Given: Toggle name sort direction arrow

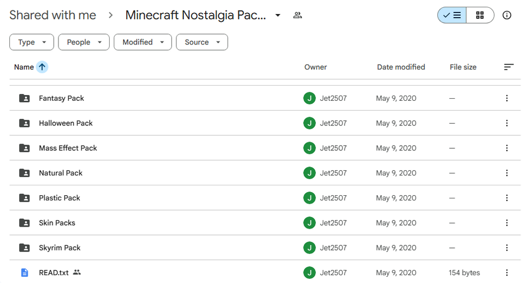Looking at the screenshot, I should pos(42,67).
